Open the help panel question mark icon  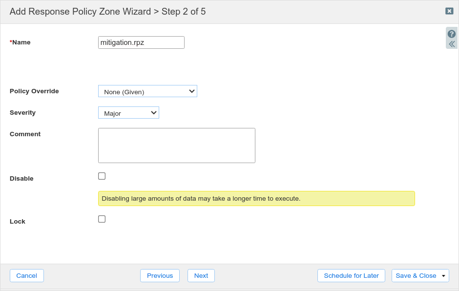click(452, 34)
